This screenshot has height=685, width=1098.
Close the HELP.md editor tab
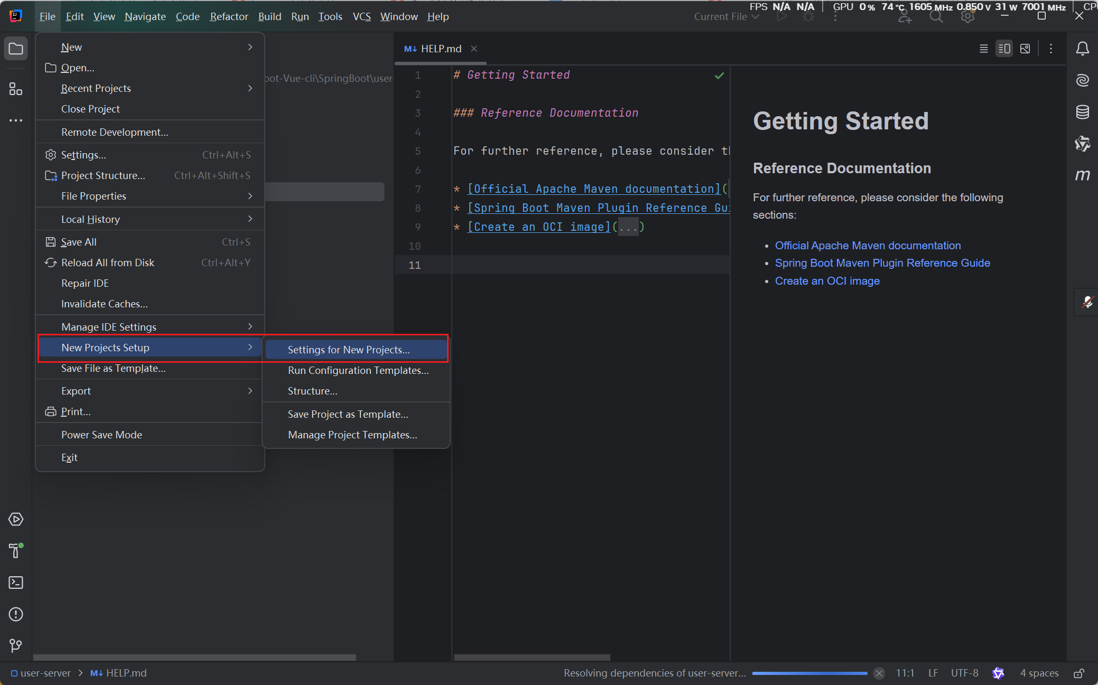click(x=474, y=49)
